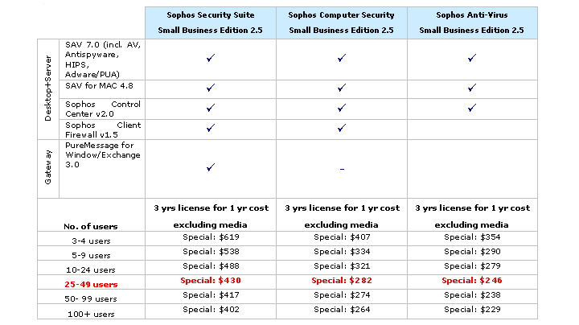Image resolution: width=579 pixels, height=325 pixels.
Task: Click the red Special: $282 price
Action: (342, 281)
